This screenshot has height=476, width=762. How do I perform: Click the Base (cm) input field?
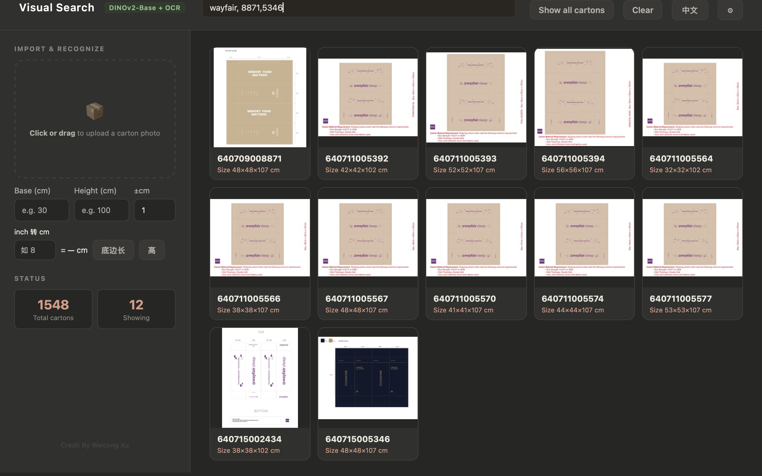tap(42, 210)
